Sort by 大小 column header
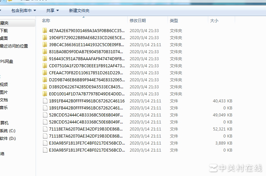This screenshot has width=266, height=176. [214, 21]
